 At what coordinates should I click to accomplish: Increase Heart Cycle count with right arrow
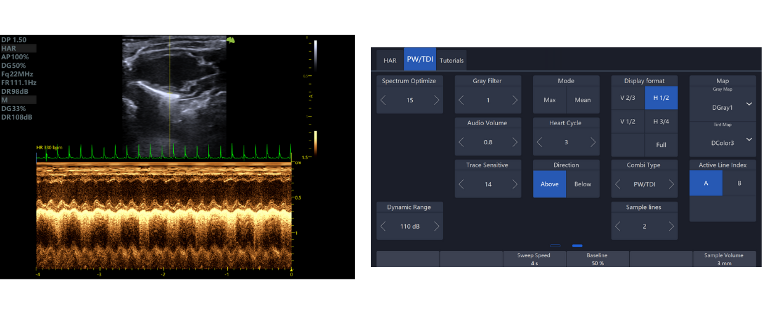point(593,142)
